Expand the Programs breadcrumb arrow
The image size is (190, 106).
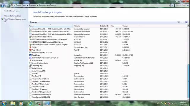tap(38, 5)
